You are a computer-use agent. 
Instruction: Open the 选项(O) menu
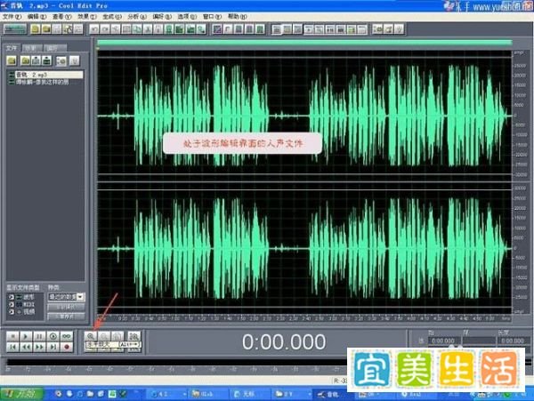tap(187, 16)
